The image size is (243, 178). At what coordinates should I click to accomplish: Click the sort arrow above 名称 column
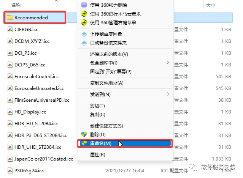(x=56, y=1)
